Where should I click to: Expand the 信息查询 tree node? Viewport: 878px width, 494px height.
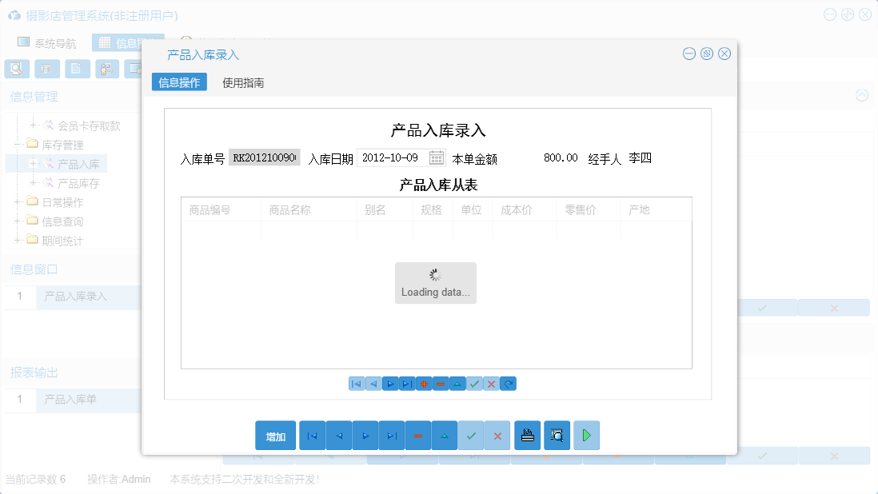pyautogui.click(x=18, y=221)
